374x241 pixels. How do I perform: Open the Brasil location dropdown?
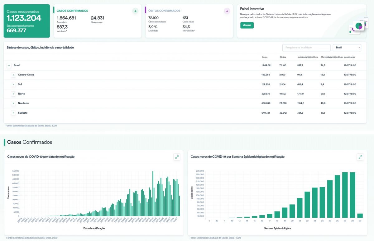coord(347,48)
